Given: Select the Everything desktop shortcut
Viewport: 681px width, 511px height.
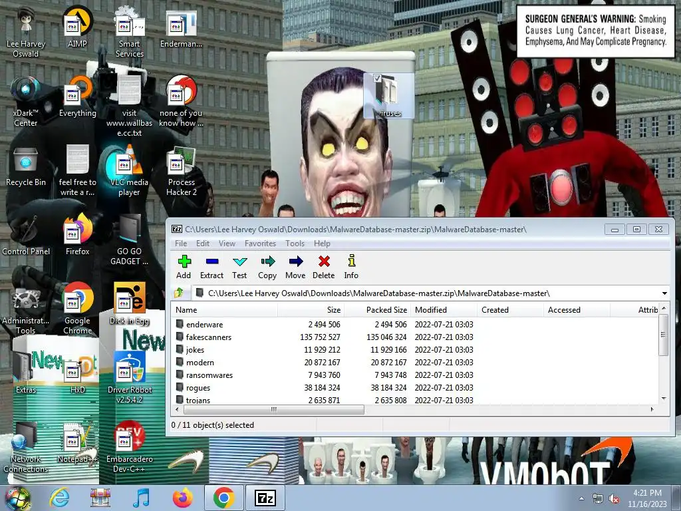Looking at the screenshot, I should (77, 96).
